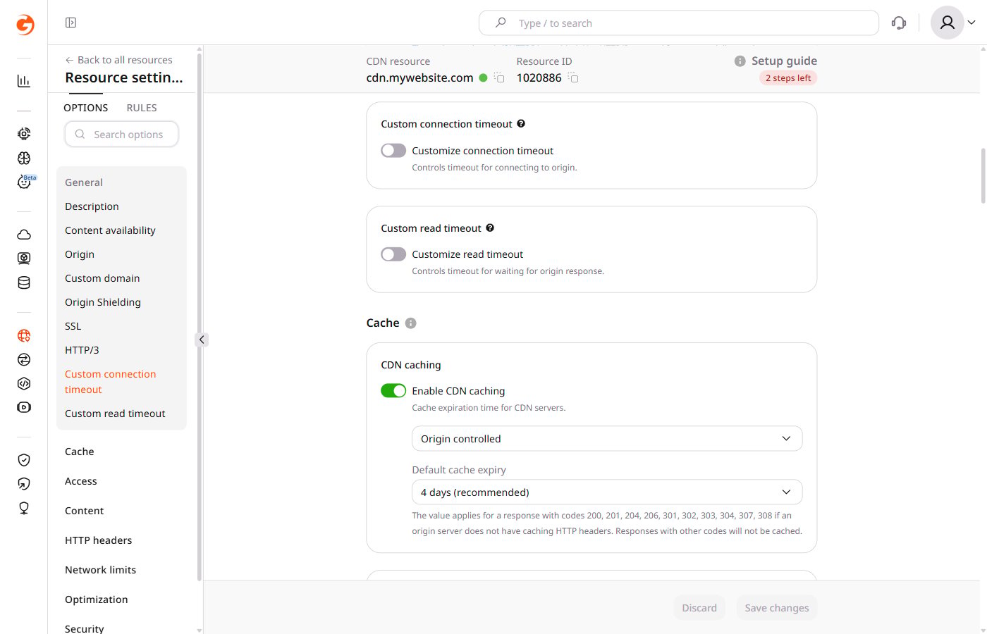Switch to the OPTIONS tab

(x=86, y=108)
